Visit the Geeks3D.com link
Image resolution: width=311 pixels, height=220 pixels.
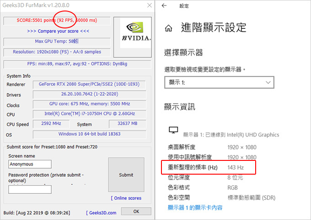[x=101, y=213]
